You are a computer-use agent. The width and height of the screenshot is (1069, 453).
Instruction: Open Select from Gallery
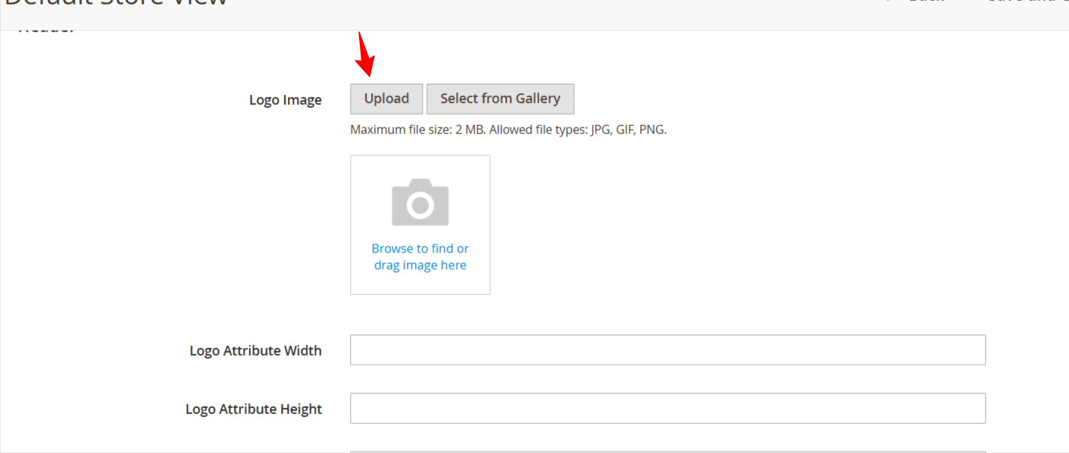(500, 99)
